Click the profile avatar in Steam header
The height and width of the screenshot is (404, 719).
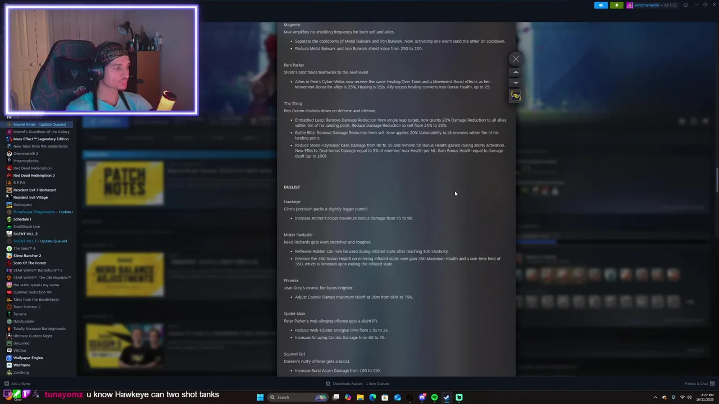630,5
